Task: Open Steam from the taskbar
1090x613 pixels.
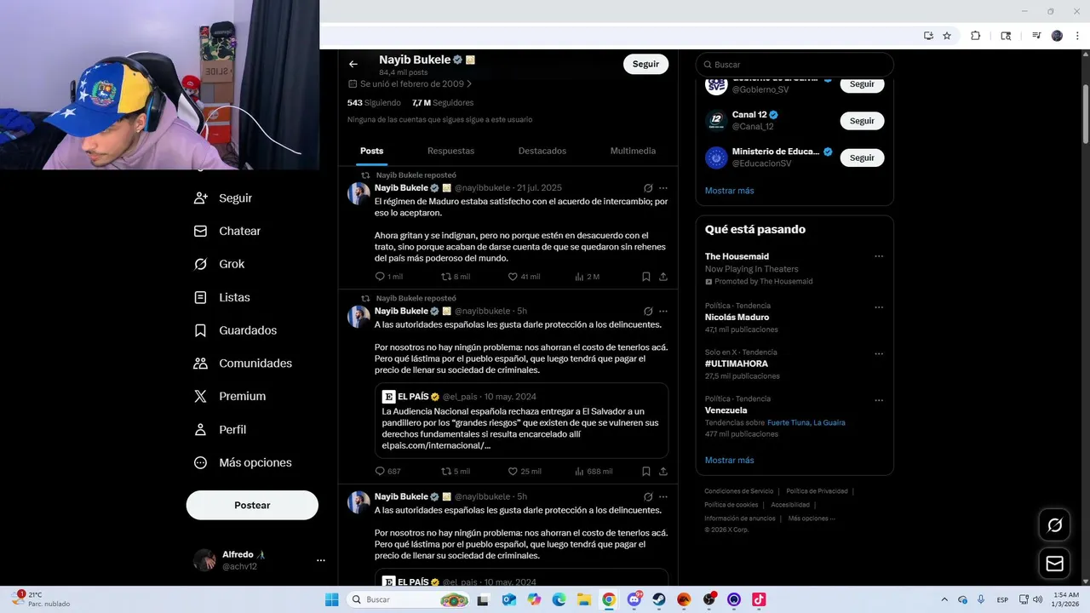Action: tap(659, 599)
